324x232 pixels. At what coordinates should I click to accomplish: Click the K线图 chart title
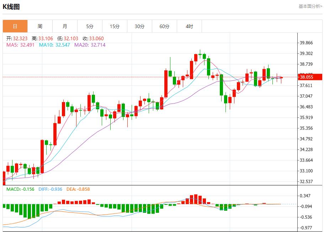[x=12, y=6]
